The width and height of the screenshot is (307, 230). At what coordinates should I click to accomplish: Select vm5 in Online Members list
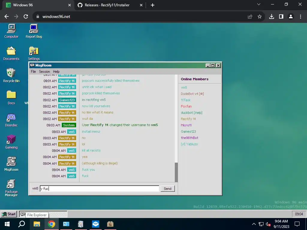[184, 87]
